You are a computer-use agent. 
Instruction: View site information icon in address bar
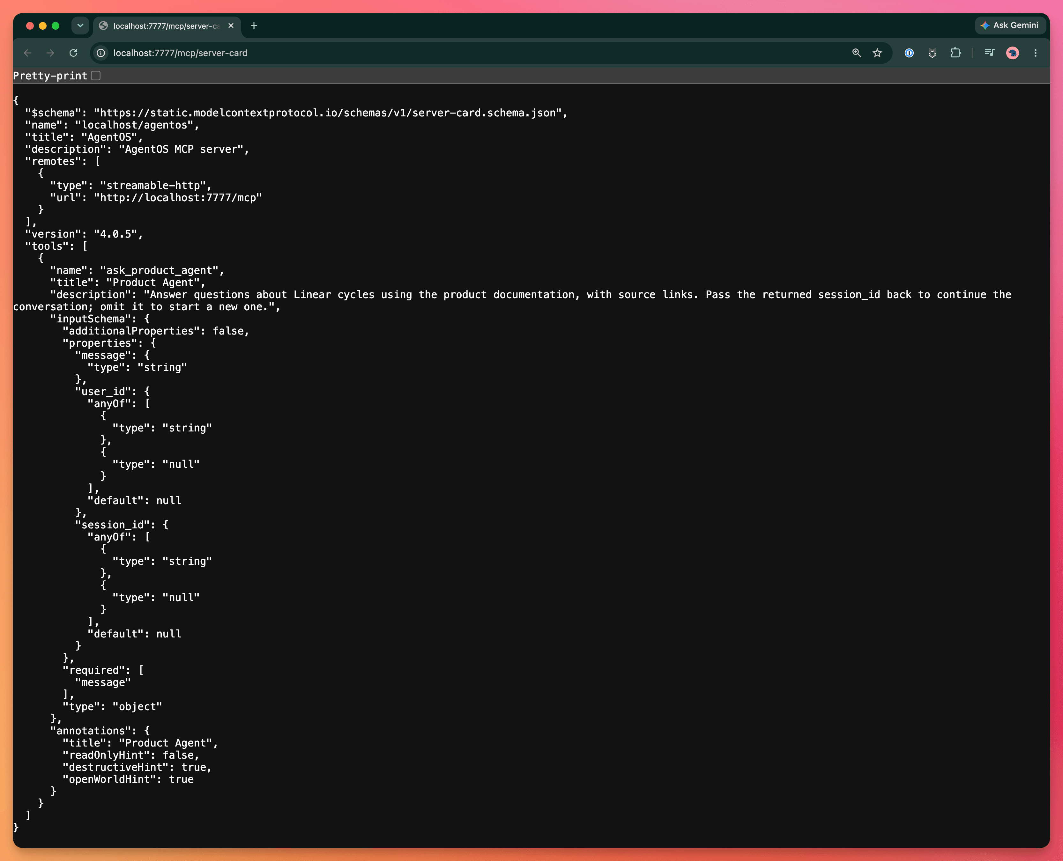coord(101,53)
